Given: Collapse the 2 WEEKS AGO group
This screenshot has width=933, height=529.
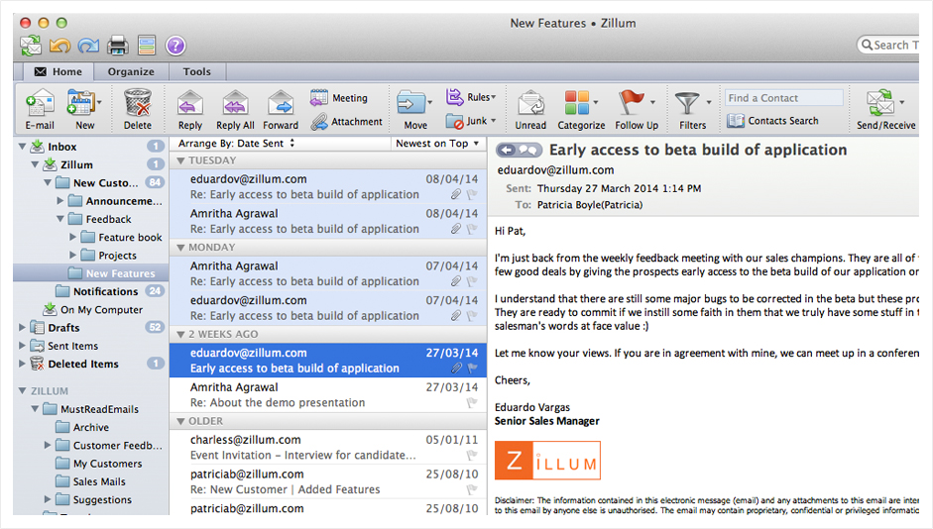Looking at the screenshot, I should point(180,334).
